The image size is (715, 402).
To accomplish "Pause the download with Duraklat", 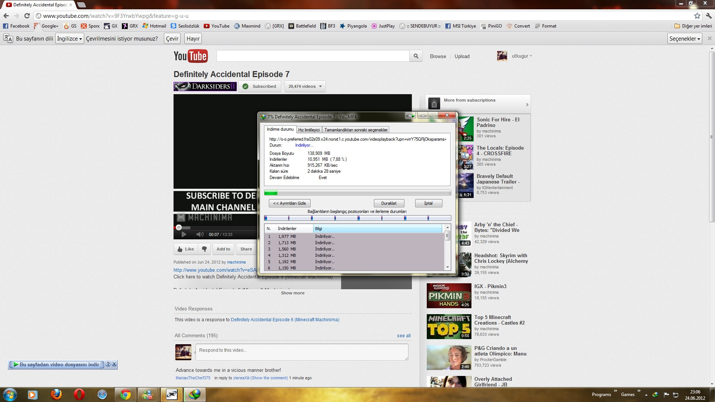I will coord(389,203).
